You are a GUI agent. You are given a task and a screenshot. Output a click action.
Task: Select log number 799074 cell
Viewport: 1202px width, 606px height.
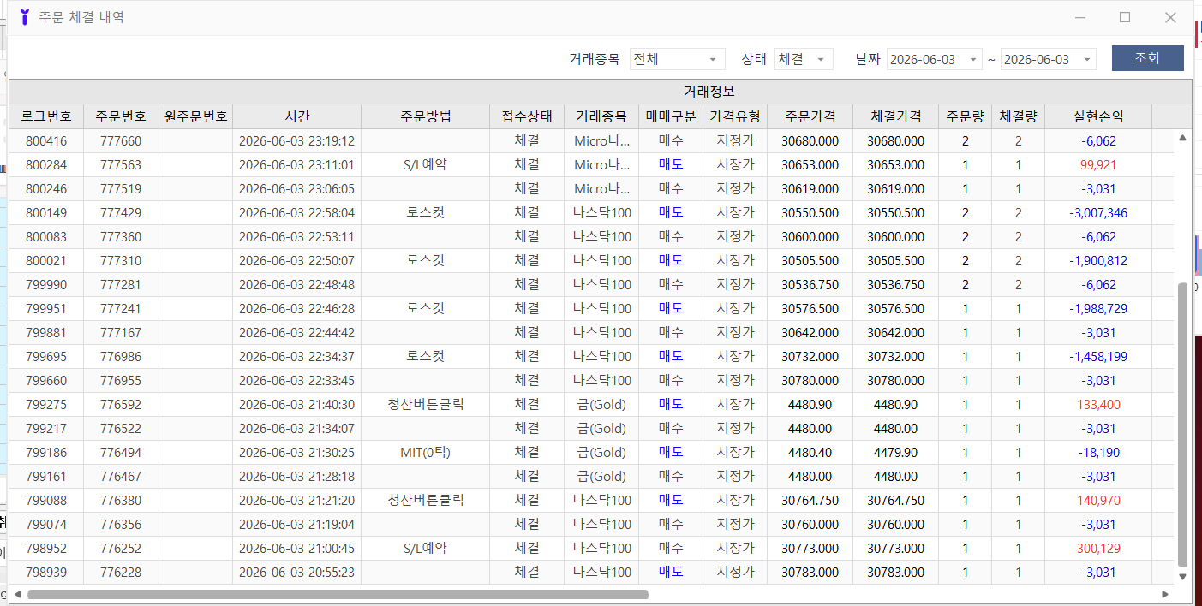coord(46,525)
